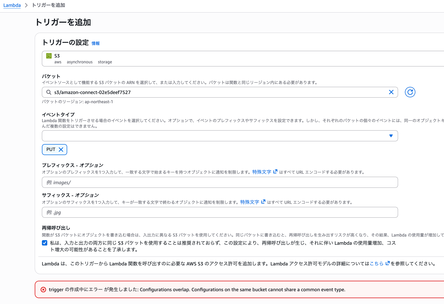444x304 pixels.
Task: Click the こちら link about Lambda permissions
Action: [x=377, y=264]
